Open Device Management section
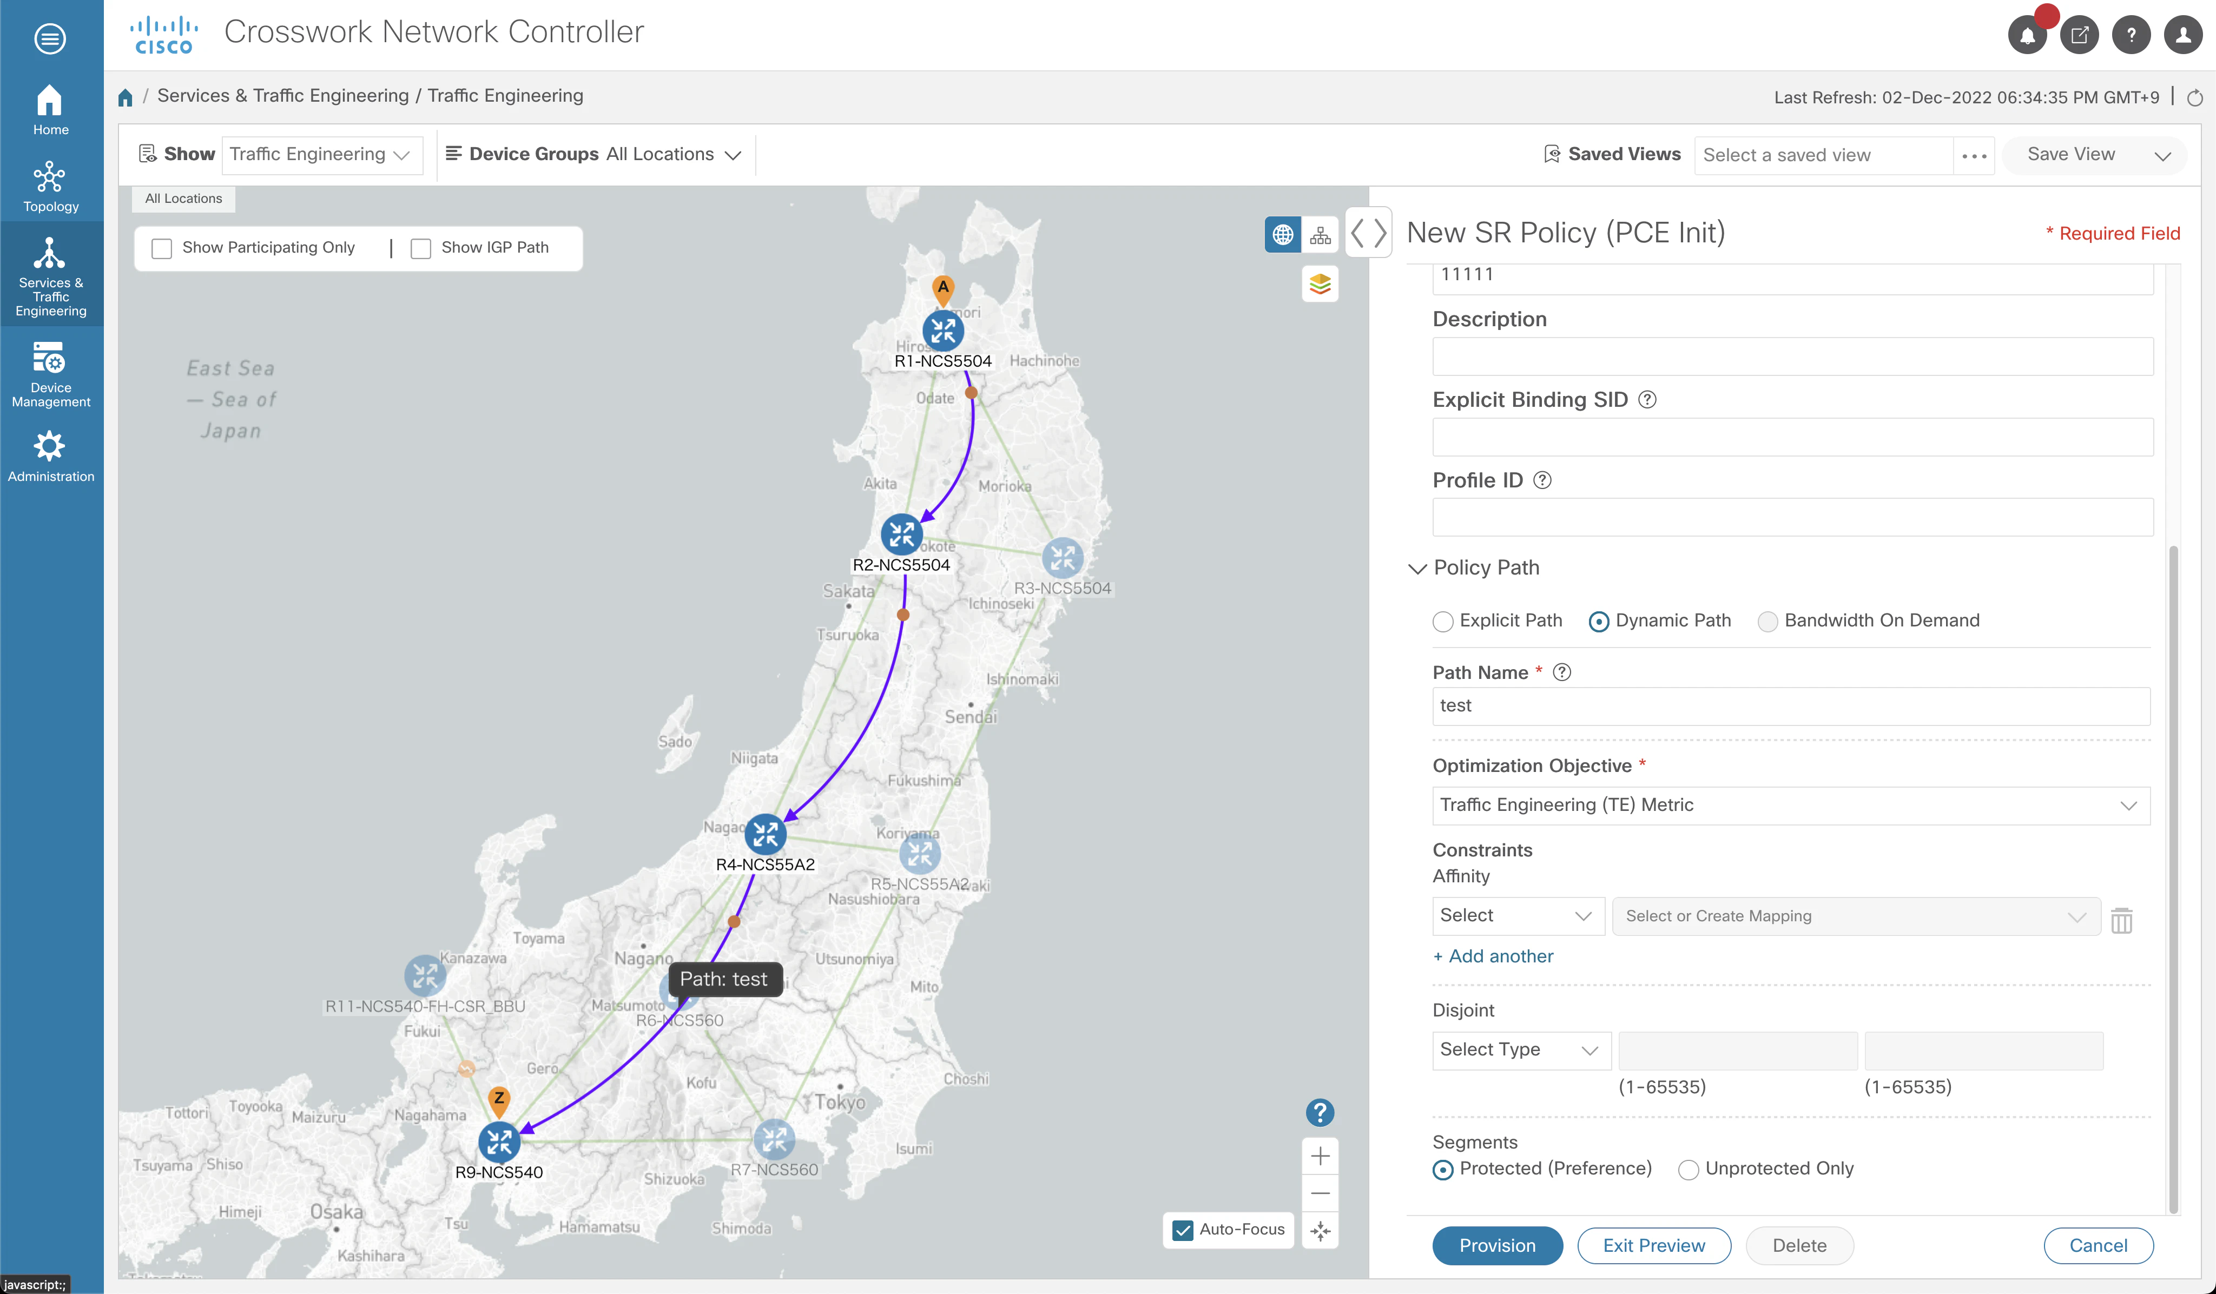The height and width of the screenshot is (1294, 2216). [50, 375]
